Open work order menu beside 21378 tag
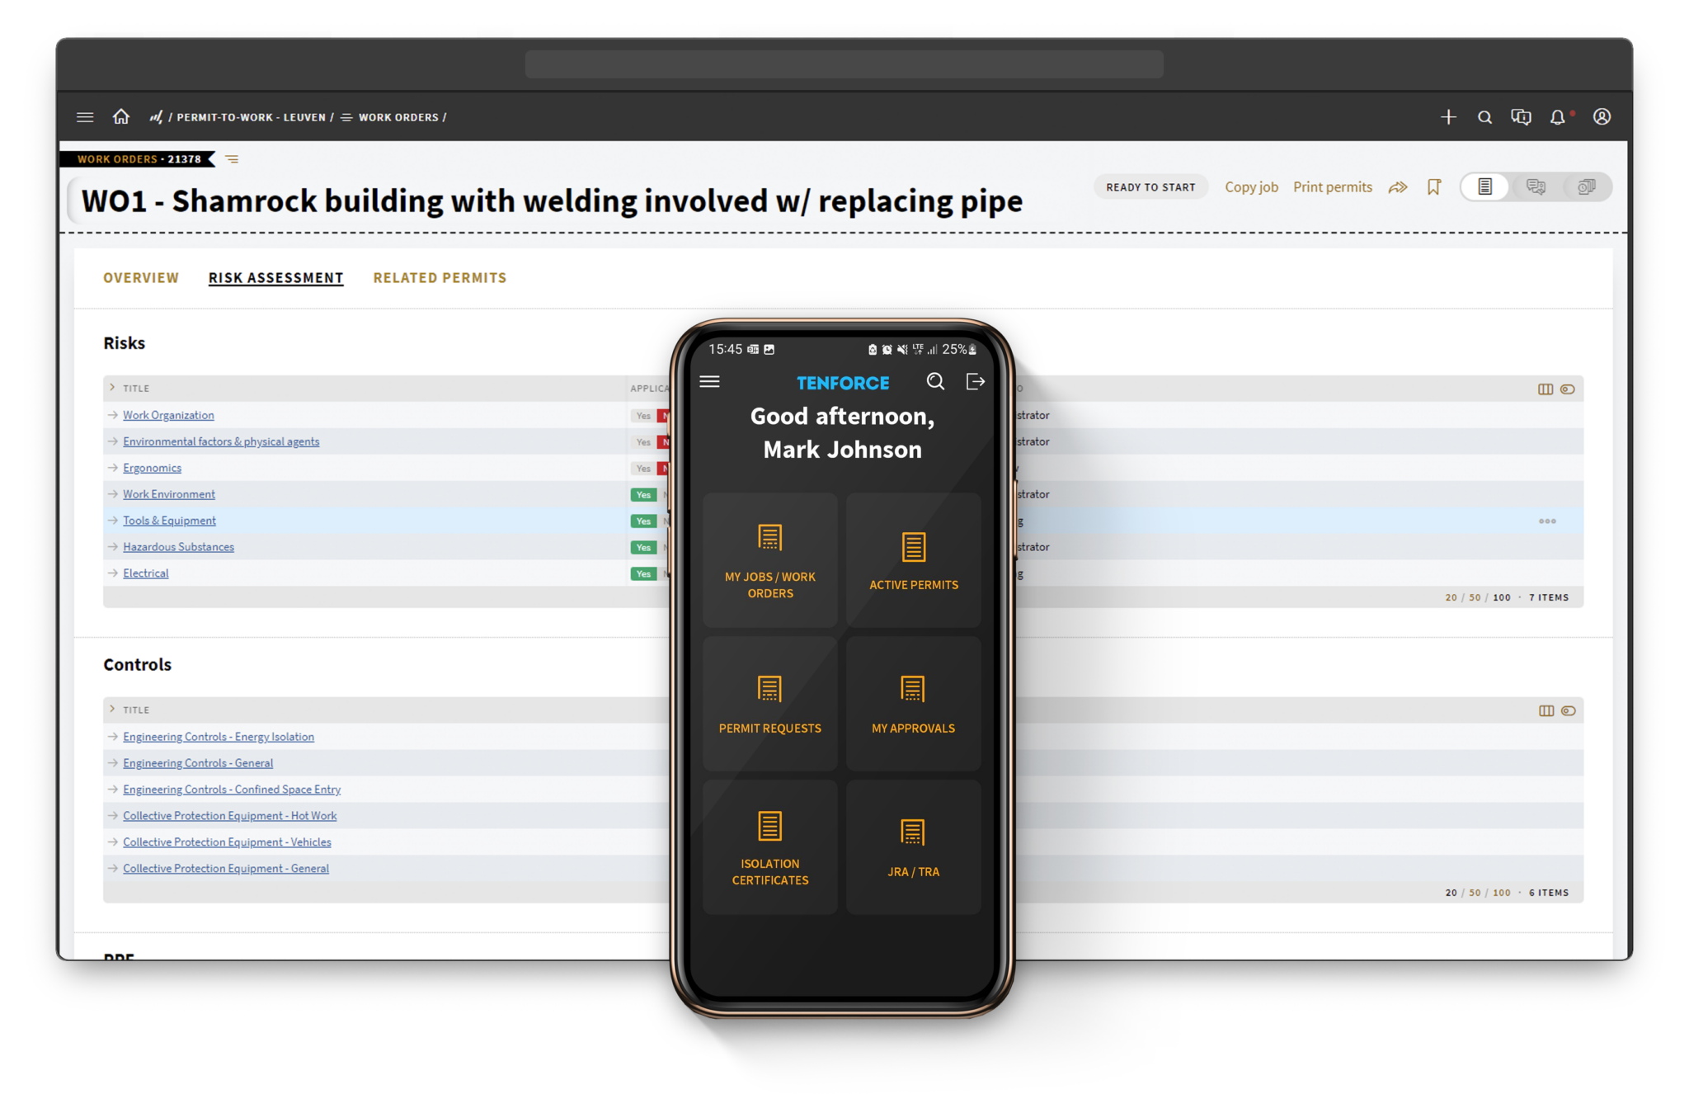 point(233,159)
